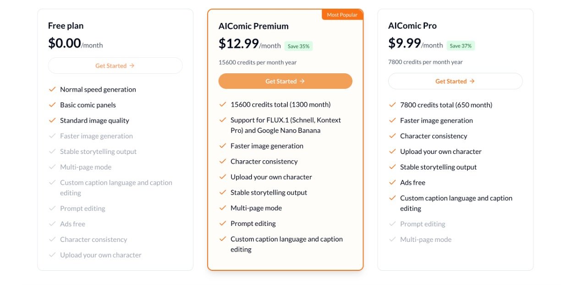
Task: Click the AIComic Premium plan title
Action: click(x=253, y=26)
